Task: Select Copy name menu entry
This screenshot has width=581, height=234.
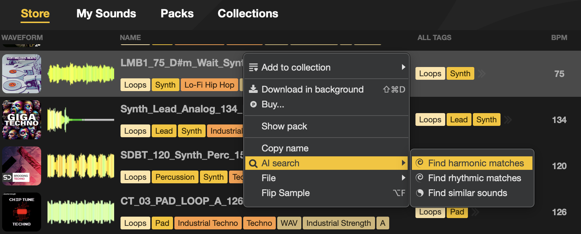Action: 326,148
